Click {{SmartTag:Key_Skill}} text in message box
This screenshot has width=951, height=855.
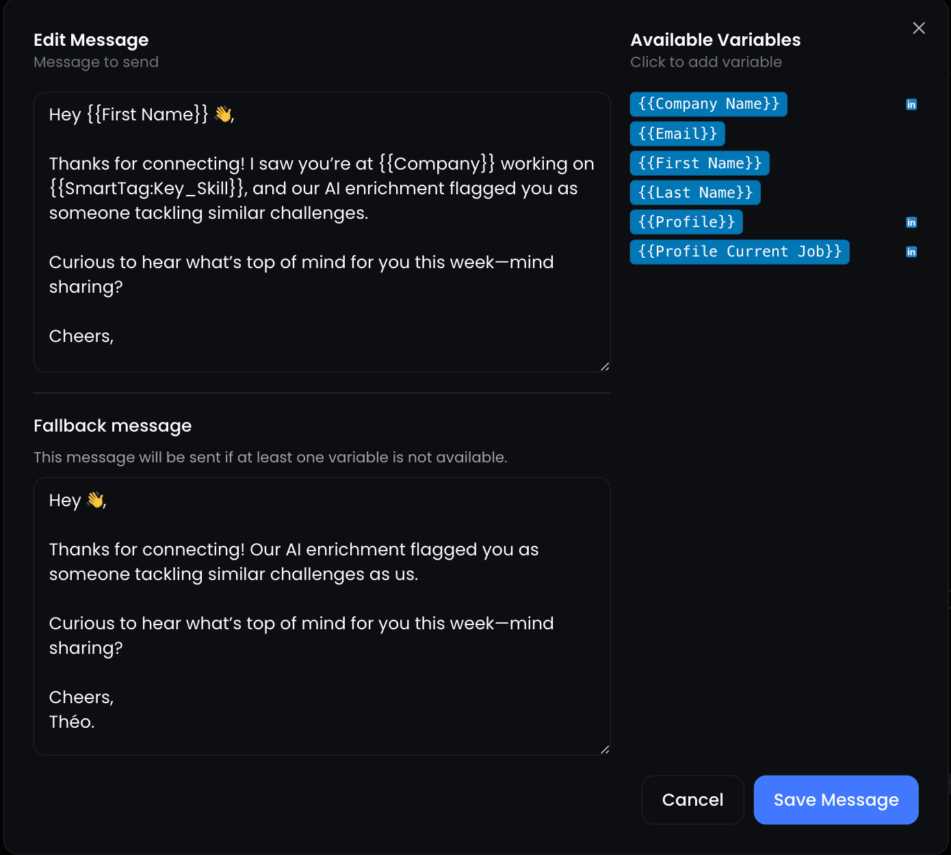pyautogui.click(x=148, y=188)
